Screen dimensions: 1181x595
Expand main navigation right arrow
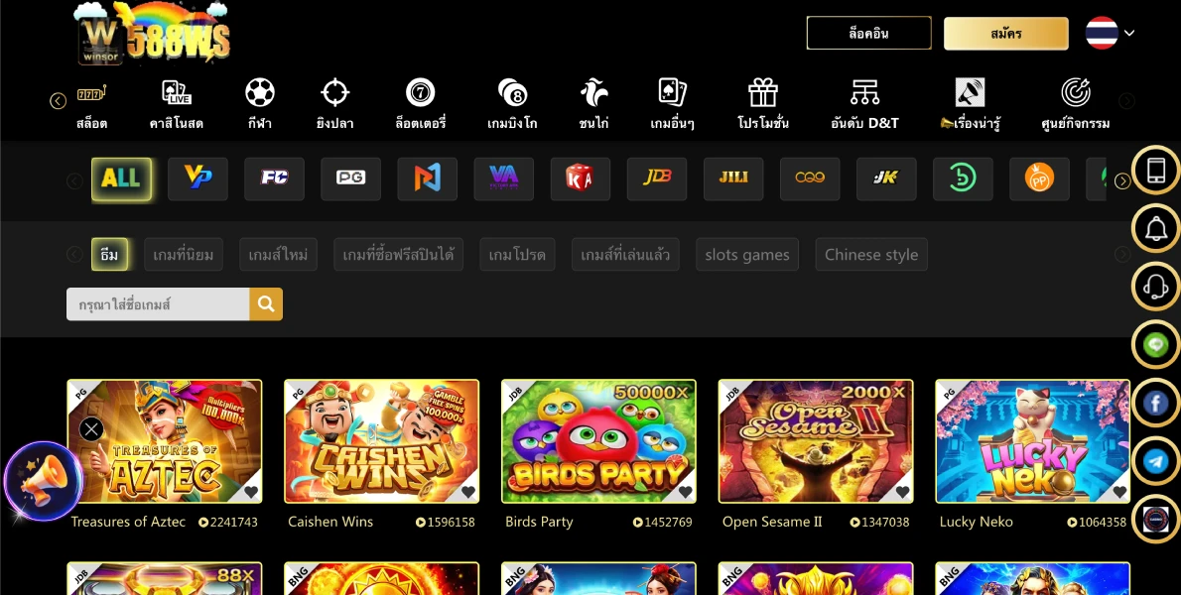[x=1126, y=100]
